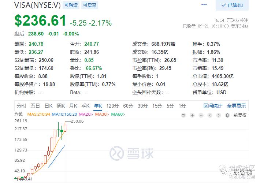Click the 股息率(TTM) 0.77% value
Viewport: 260px width, 183px height.
109,84
